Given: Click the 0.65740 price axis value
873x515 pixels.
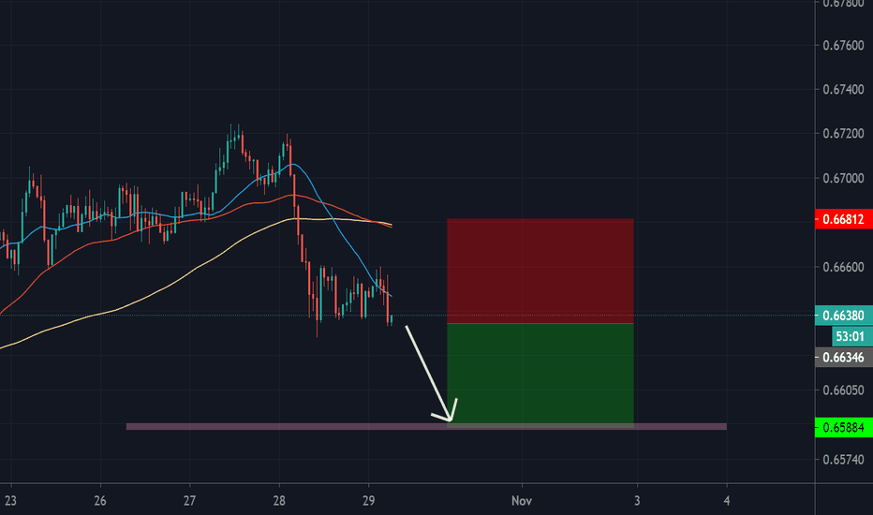Looking at the screenshot, I should pyautogui.click(x=843, y=460).
